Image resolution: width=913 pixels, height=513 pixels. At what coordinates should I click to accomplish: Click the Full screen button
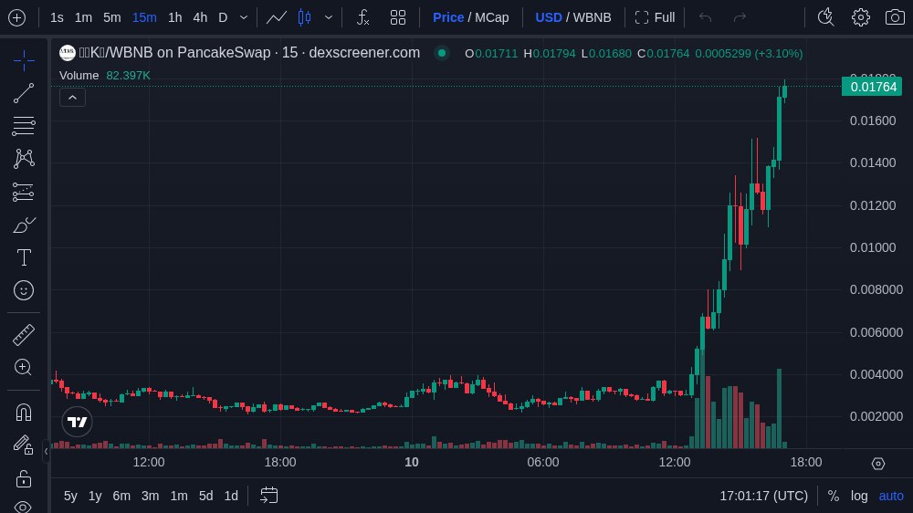pyautogui.click(x=655, y=17)
